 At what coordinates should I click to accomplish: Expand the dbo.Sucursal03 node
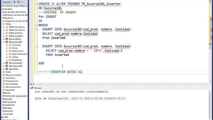4,66
